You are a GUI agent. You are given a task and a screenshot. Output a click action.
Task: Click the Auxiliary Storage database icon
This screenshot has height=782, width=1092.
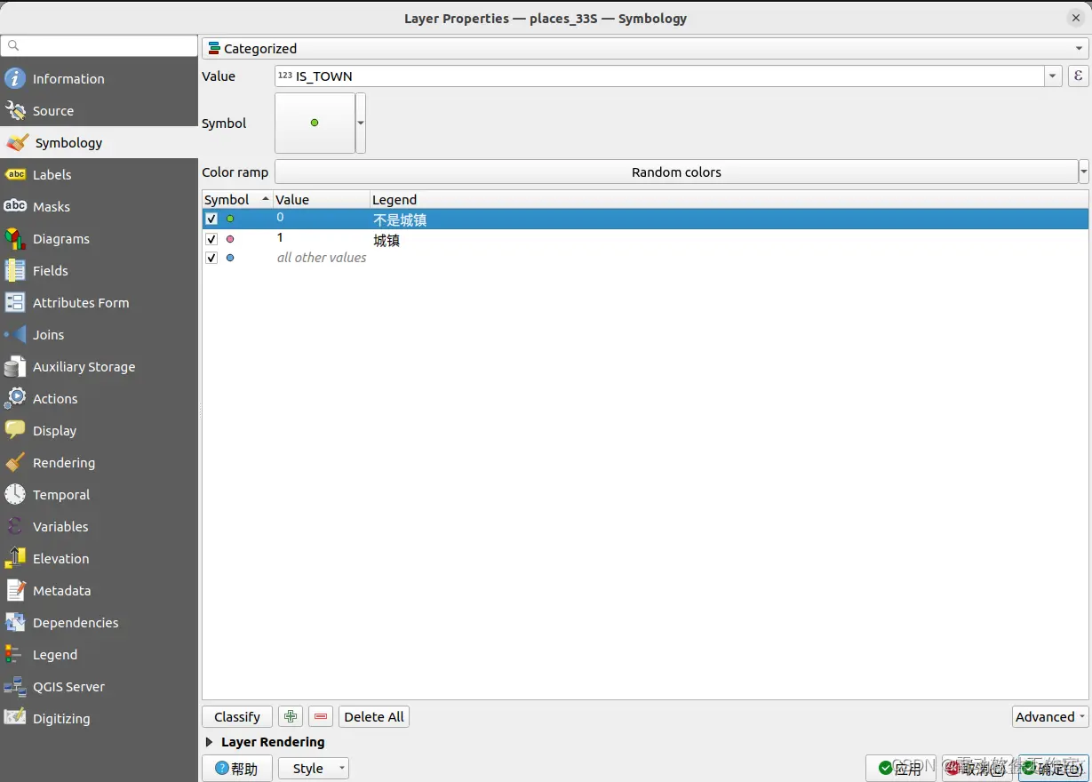tap(15, 366)
